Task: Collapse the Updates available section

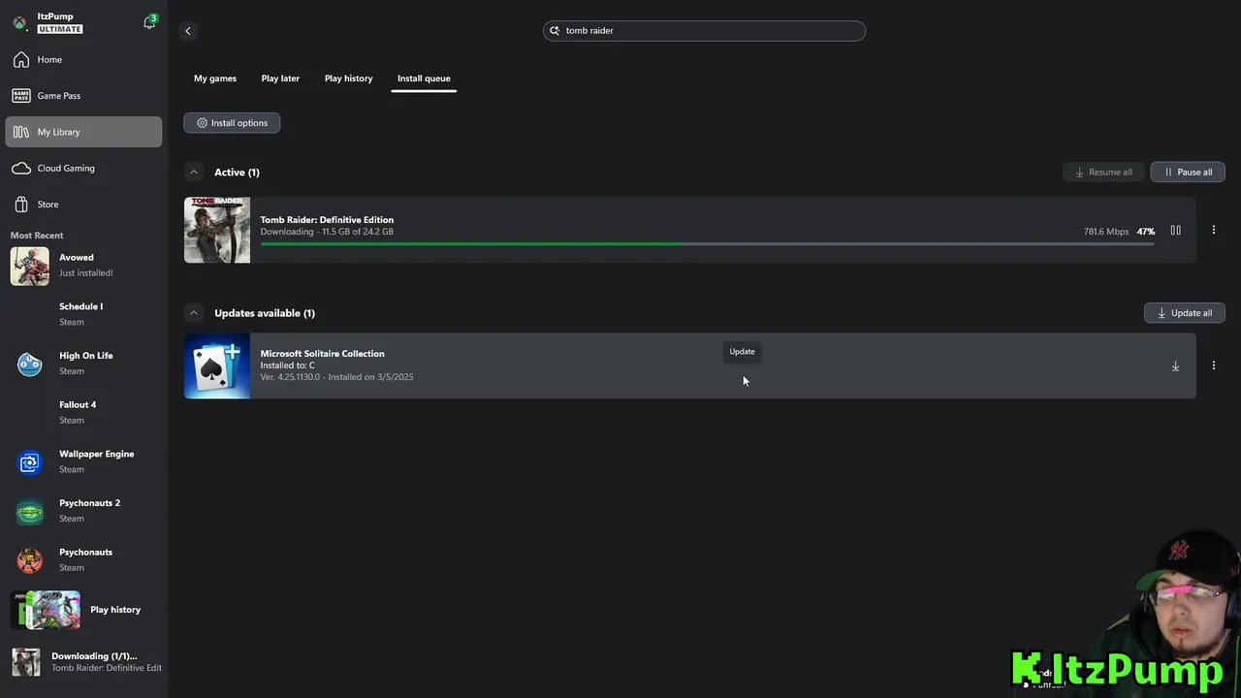Action: 194,313
